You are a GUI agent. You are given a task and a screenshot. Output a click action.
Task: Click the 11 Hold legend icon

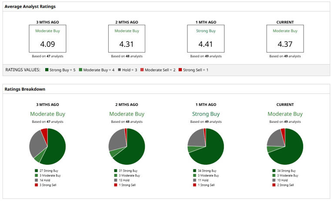click(x=195, y=180)
